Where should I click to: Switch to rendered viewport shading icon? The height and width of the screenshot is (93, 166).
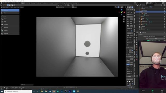pyautogui.click(x=132, y=7)
